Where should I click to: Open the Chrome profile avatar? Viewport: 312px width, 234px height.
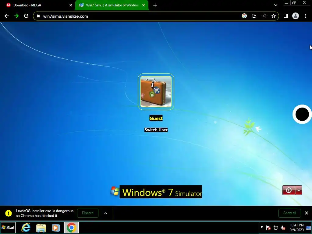(x=296, y=16)
